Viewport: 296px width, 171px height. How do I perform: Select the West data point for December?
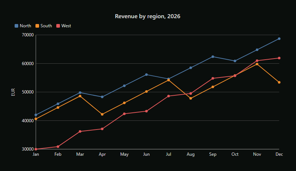point(279,58)
